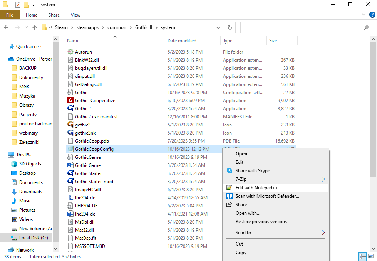The image size is (377, 261).
Task: Sort files by Date modified column
Action: (x=193, y=41)
